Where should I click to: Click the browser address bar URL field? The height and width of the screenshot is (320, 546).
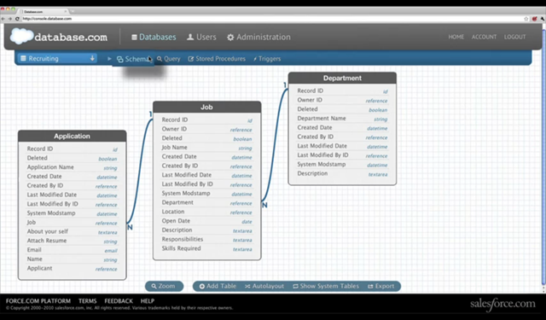point(271,19)
